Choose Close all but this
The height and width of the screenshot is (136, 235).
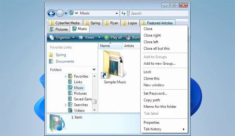tap(164, 49)
